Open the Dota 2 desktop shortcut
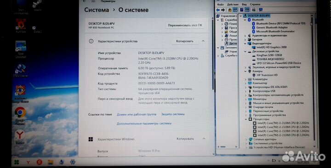The width and height of the screenshot is (331, 168). [x=38, y=30]
